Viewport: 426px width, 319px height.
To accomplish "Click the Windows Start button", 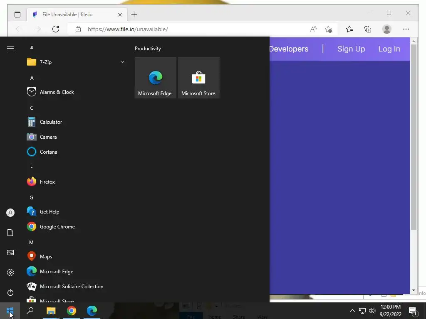I will [x=10, y=311].
